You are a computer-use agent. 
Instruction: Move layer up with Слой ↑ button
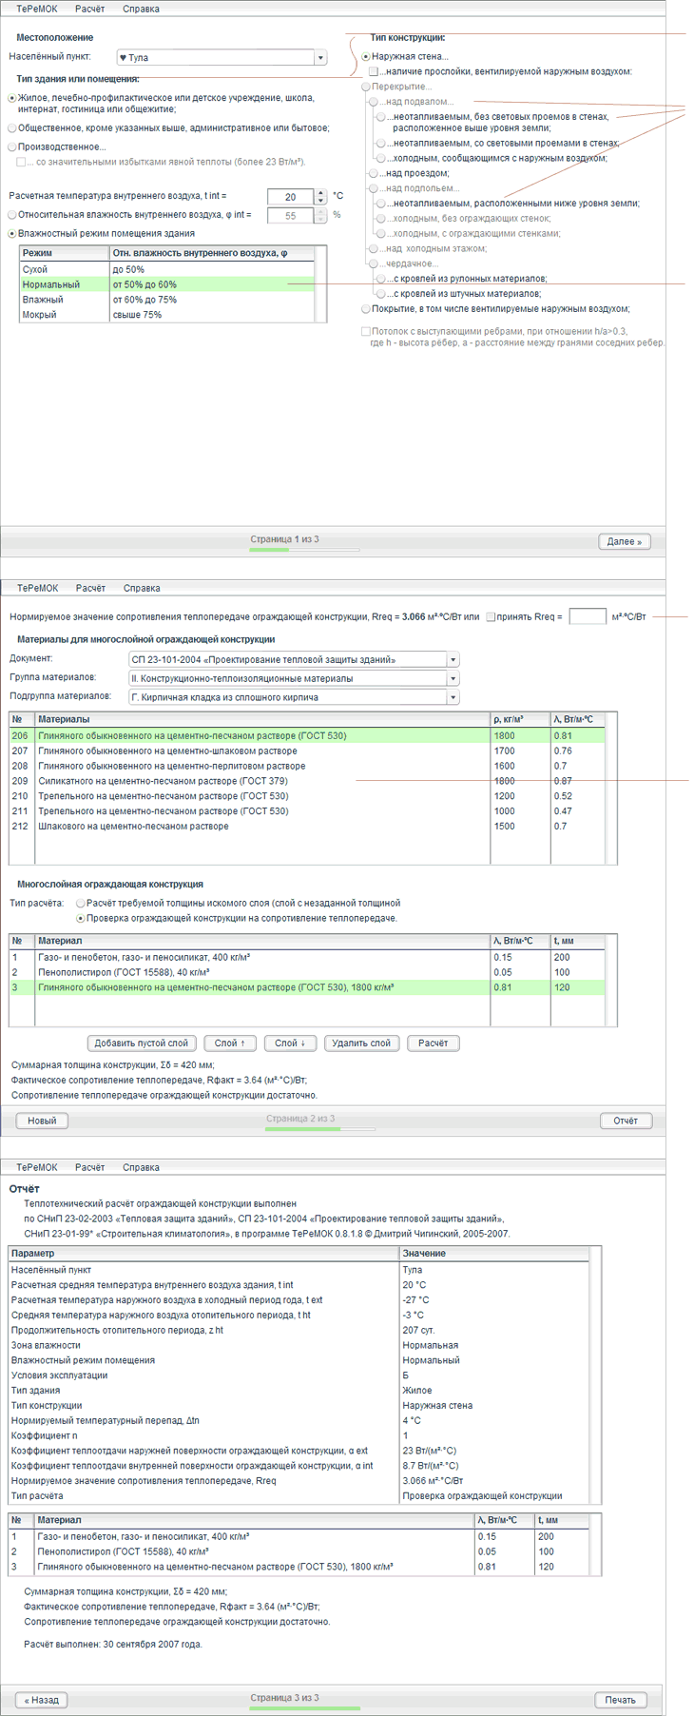(228, 1043)
